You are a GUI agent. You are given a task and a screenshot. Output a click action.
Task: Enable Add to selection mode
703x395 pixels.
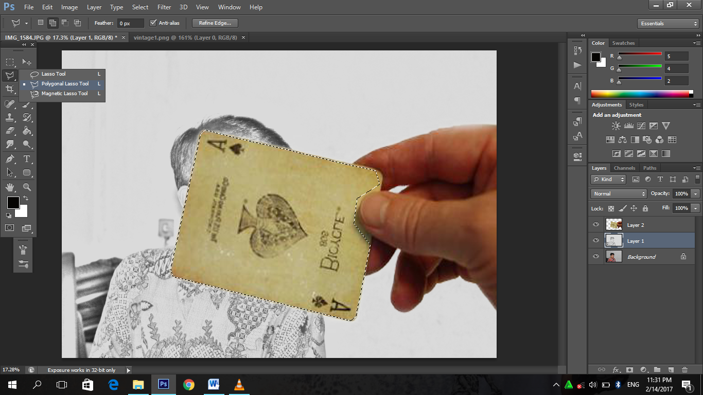pyautogui.click(x=52, y=23)
